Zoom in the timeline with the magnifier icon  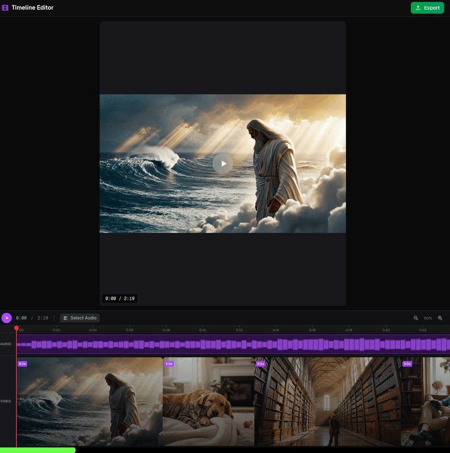pyautogui.click(x=440, y=318)
